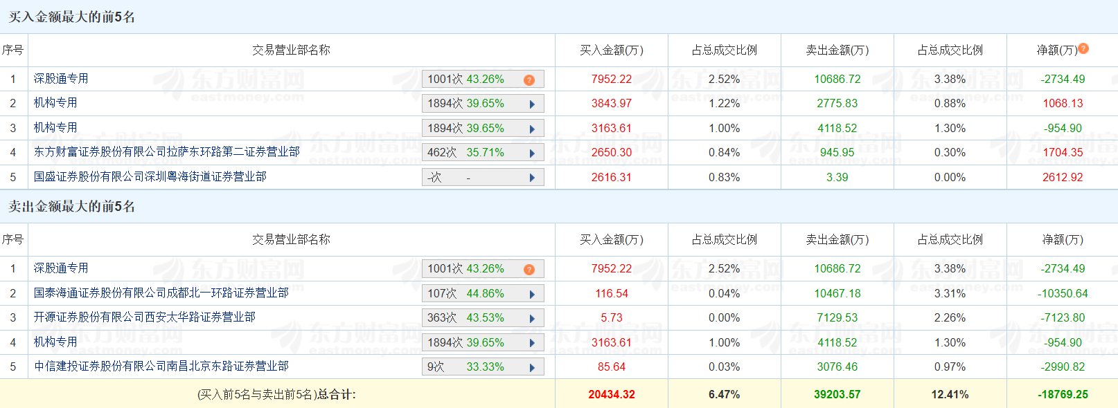
Task: Click the 107次 44.86% statistics box
Action: click(471, 294)
